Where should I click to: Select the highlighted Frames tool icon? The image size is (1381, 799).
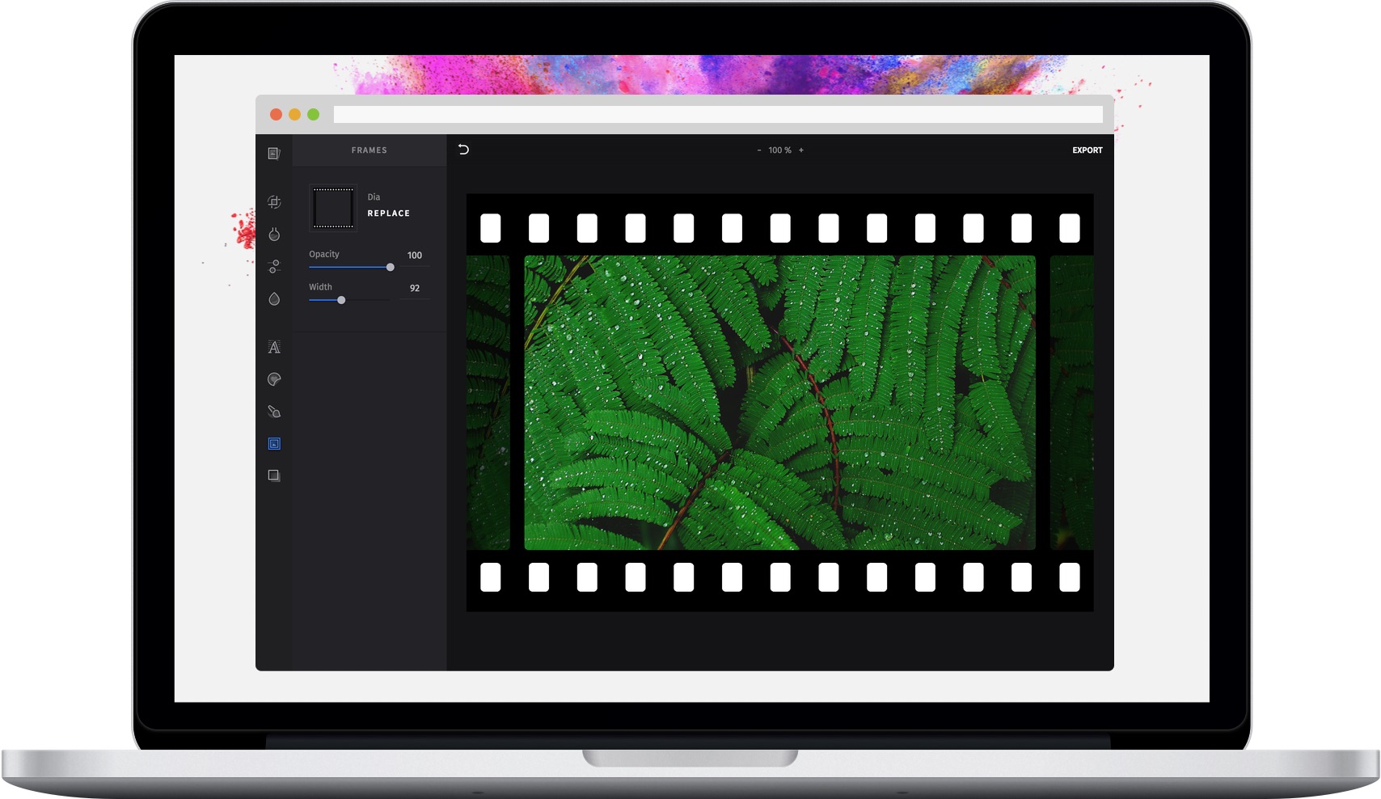click(274, 443)
